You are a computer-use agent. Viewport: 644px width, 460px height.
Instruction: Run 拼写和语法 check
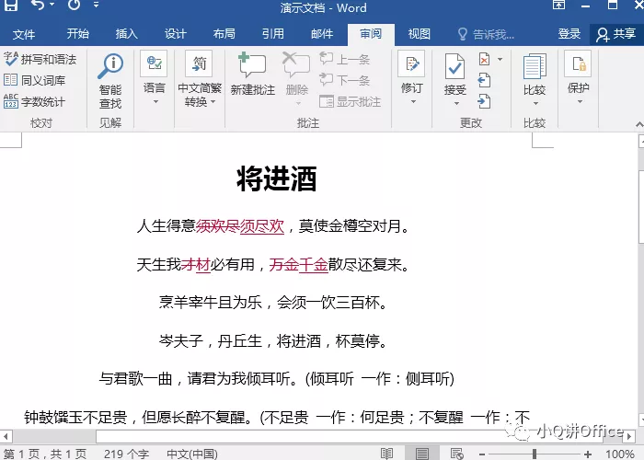tap(40, 59)
